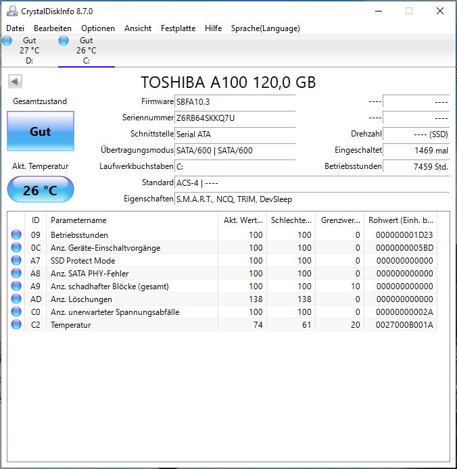
Task: Click the Akt. Wert column header
Action: [x=243, y=220]
